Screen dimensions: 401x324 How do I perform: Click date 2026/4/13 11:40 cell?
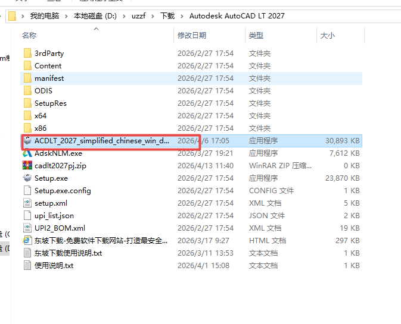tap(206, 166)
